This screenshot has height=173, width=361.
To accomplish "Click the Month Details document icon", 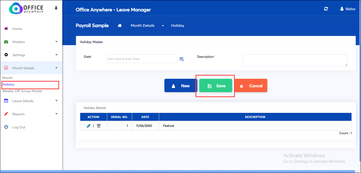I will (6, 68).
